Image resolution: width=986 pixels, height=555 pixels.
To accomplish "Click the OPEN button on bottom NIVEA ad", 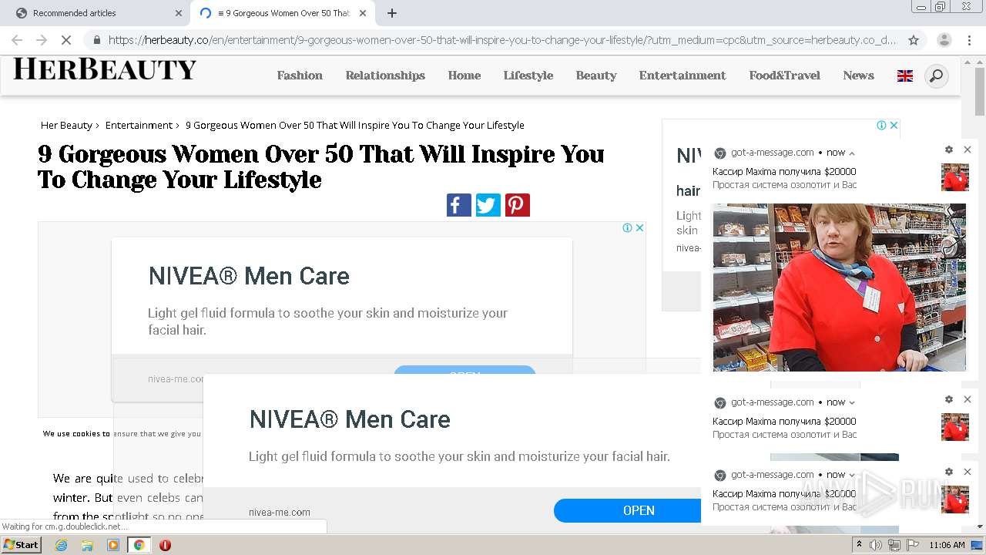I will click(628, 510).
